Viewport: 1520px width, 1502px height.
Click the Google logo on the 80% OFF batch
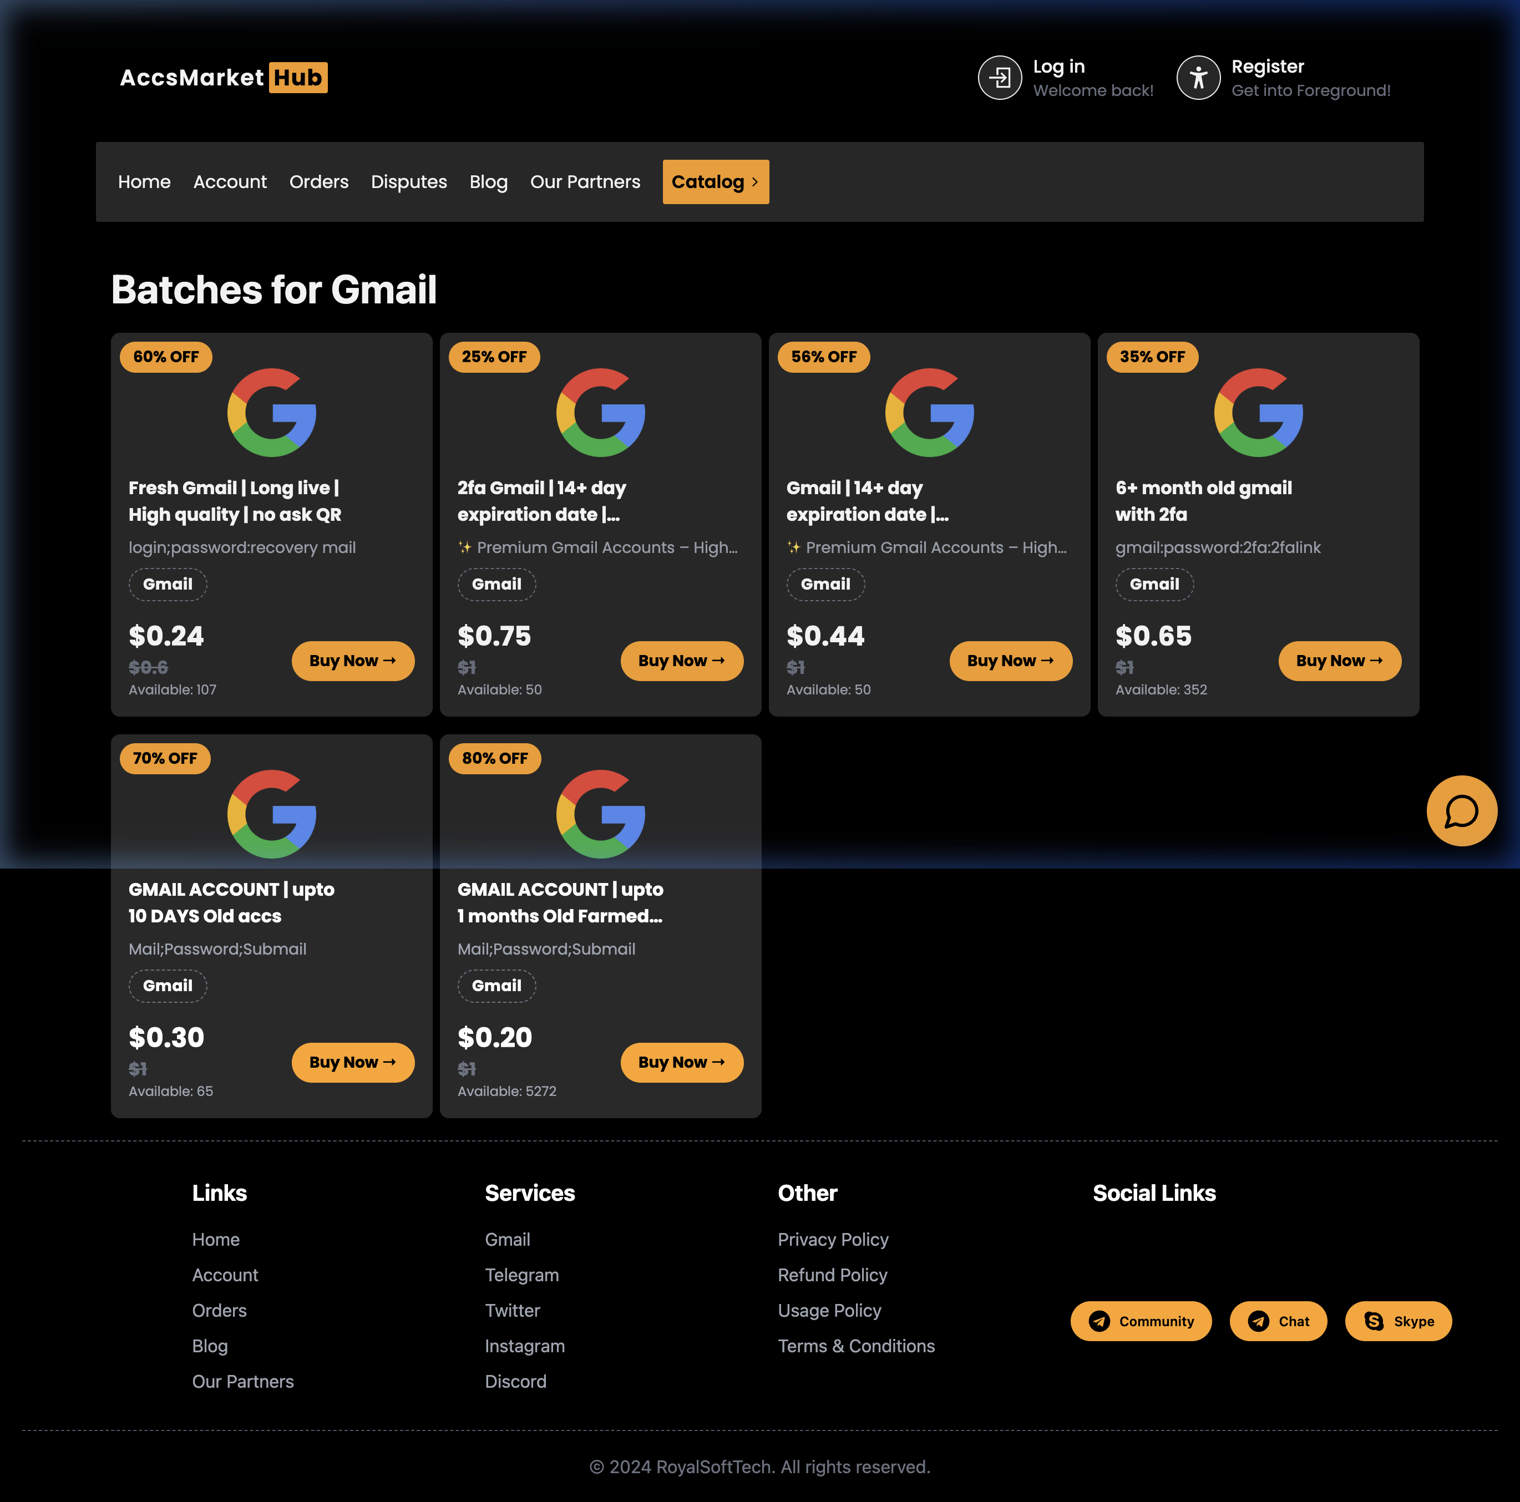click(600, 814)
